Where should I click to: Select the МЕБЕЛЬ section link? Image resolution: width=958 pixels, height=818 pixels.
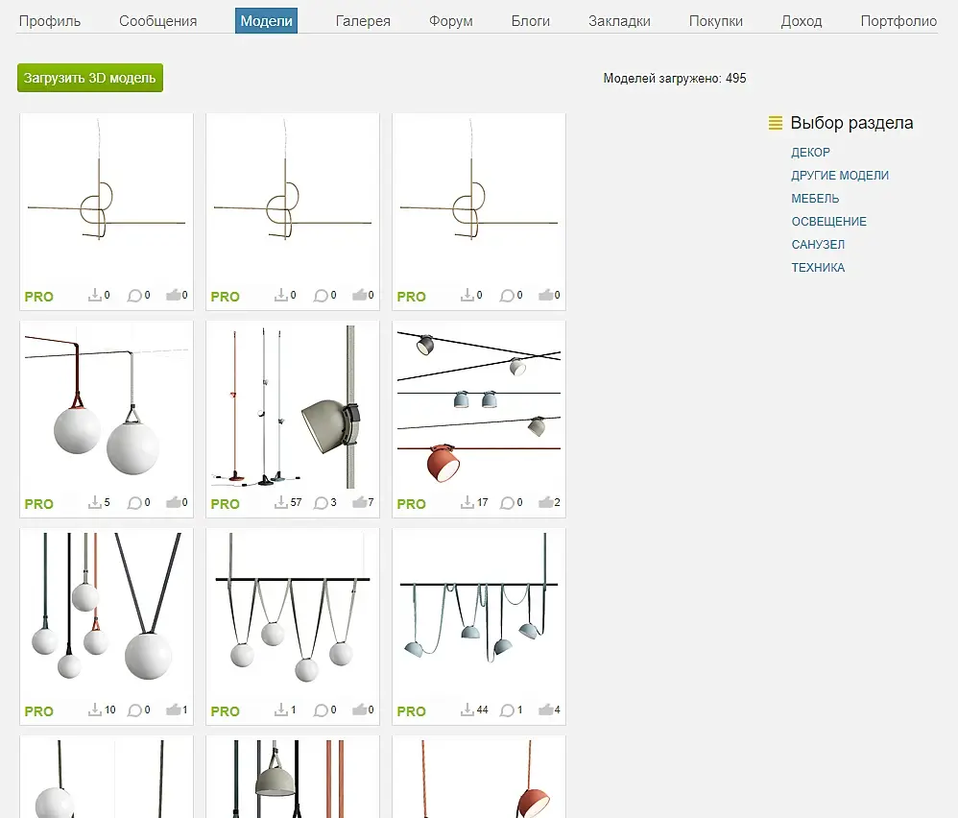(x=815, y=199)
